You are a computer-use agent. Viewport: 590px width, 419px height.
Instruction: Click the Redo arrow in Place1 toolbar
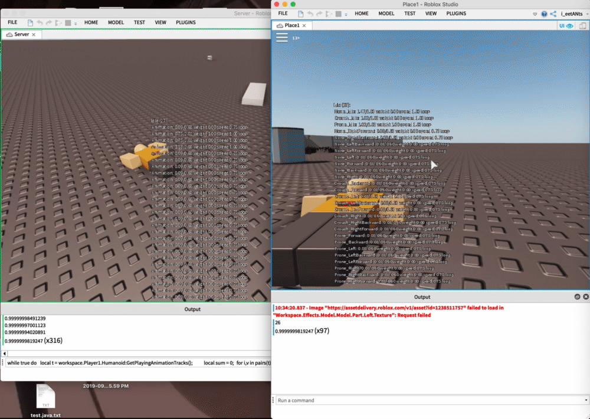click(319, 14)
